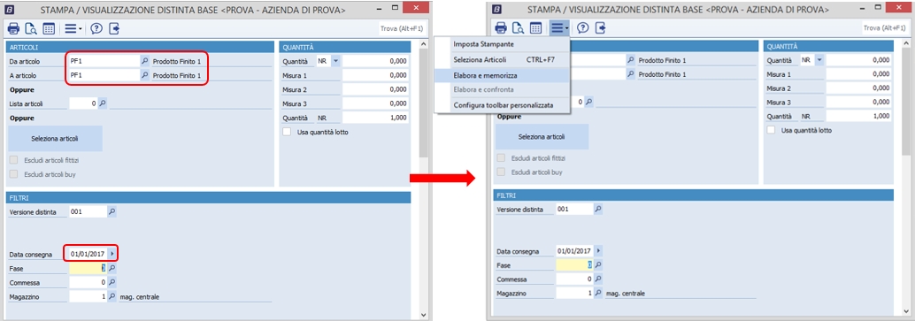The image size is (915, 321).
Task: Click help icon in left window toolbar
Action: click(x=96, y=28)
